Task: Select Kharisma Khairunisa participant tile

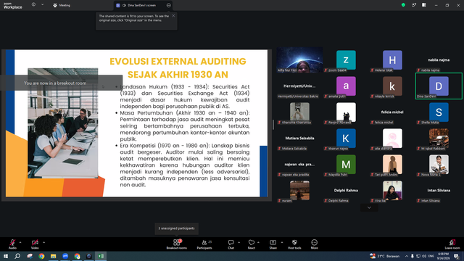Action: click(299, 112)
